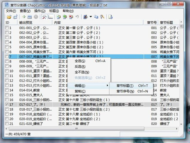This screenshot has height=143, width=190.
Task: Open the 操作(O) menu
Action: (40, 11)
